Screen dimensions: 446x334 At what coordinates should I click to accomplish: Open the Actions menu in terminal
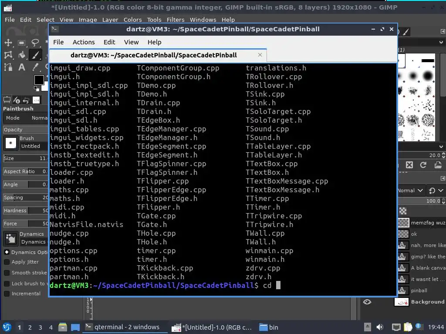(84, 42)
